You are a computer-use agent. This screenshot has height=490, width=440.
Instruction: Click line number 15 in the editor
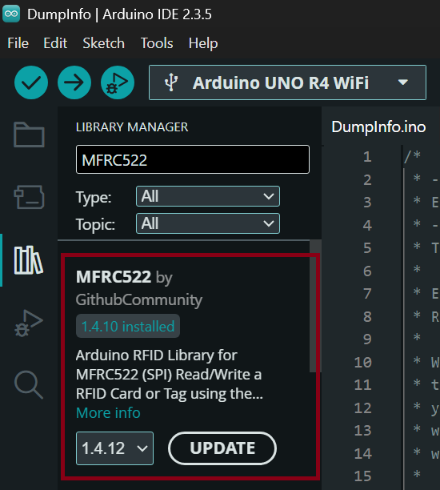click(x=363, y=476)
